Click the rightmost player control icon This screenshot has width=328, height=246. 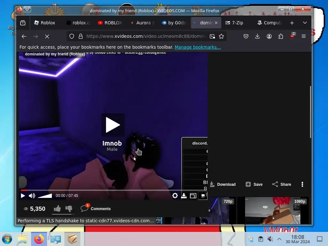point(203,196)
